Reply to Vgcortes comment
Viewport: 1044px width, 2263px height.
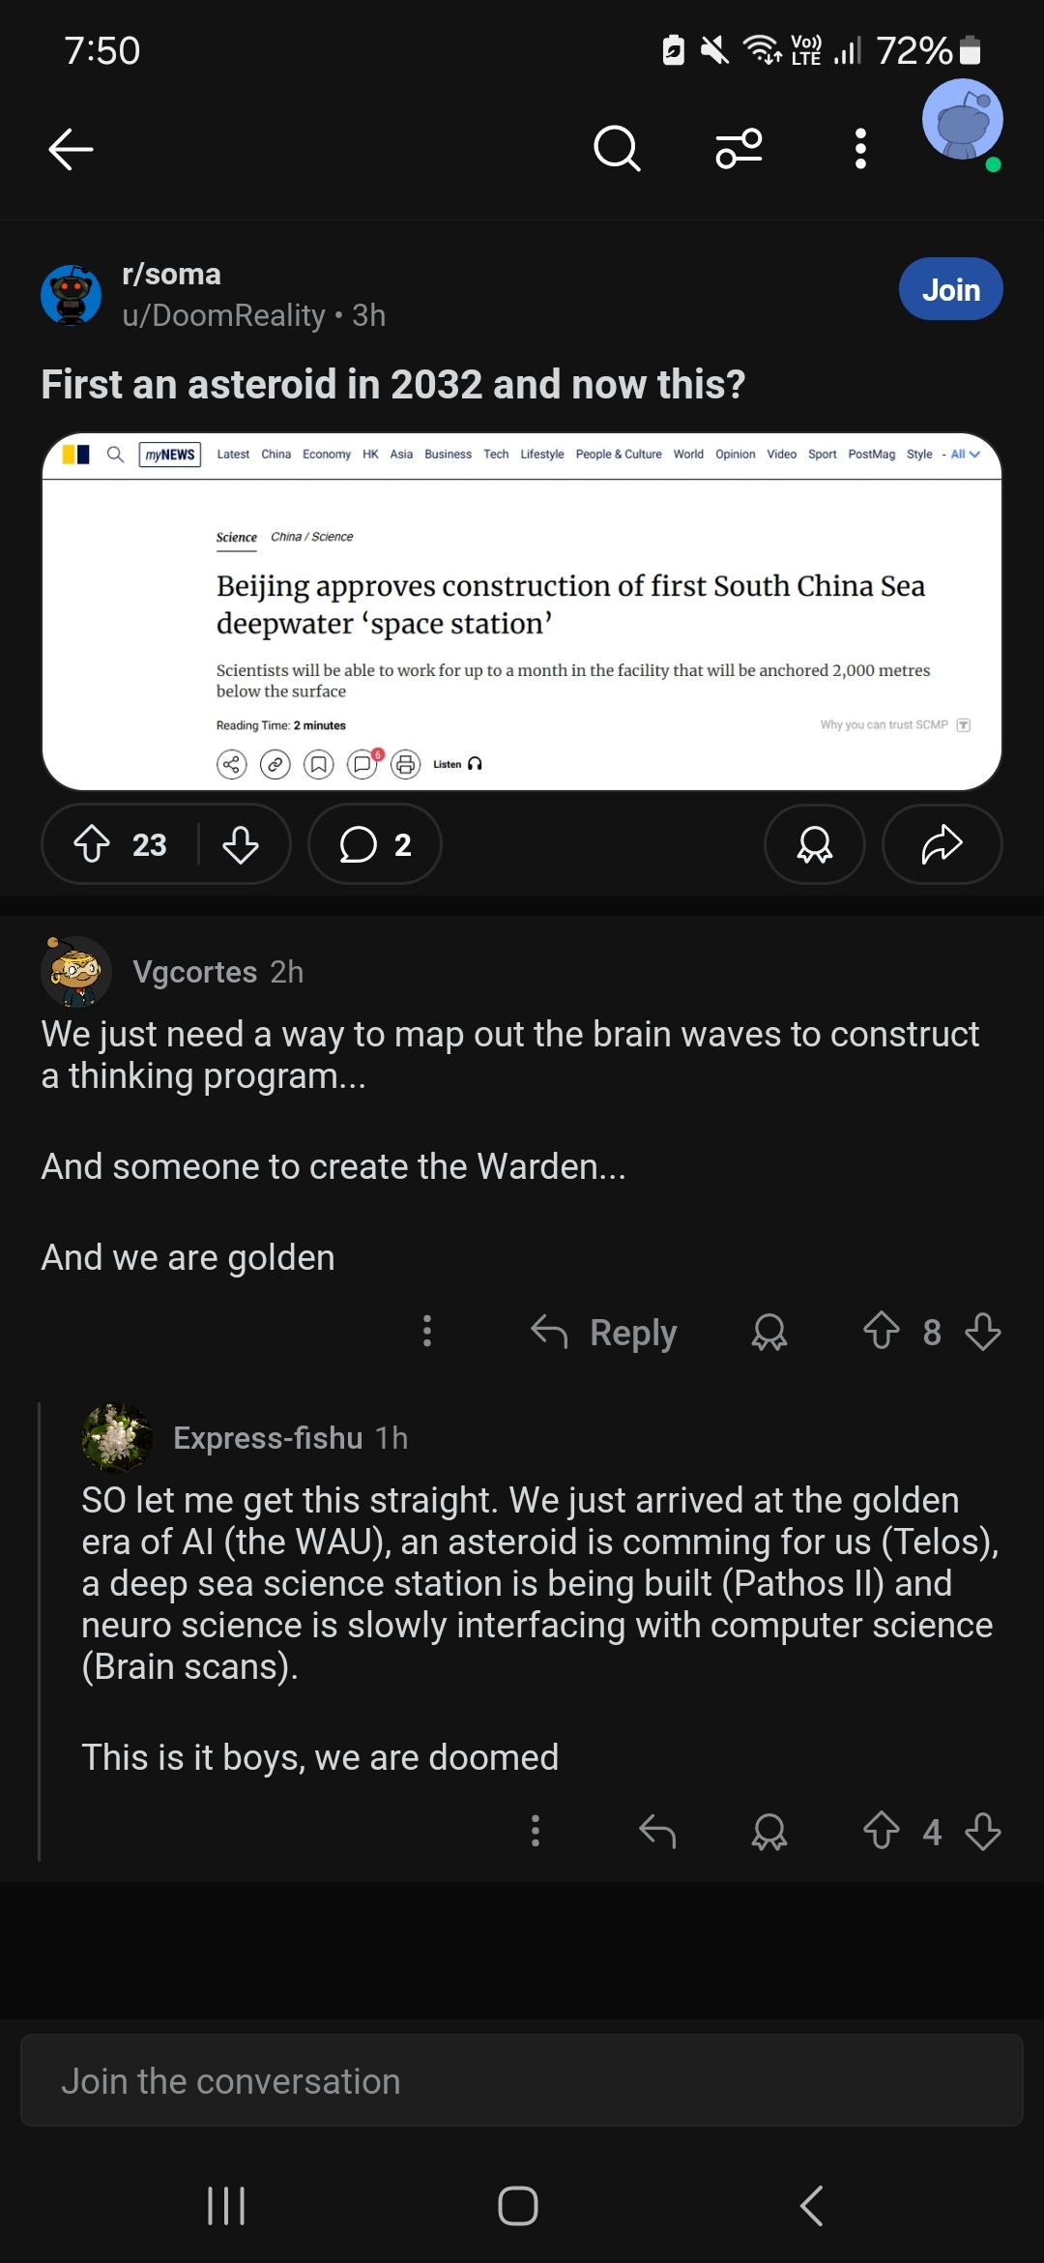(x=604, y=1332)
